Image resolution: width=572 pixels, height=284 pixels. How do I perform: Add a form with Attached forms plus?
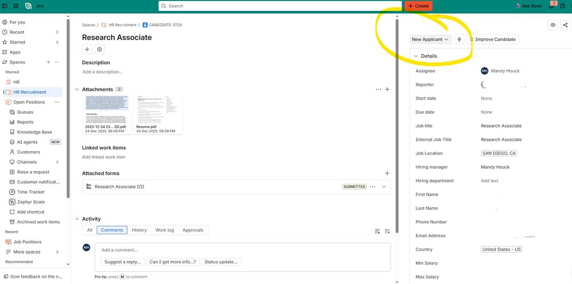tap(388, 173)
